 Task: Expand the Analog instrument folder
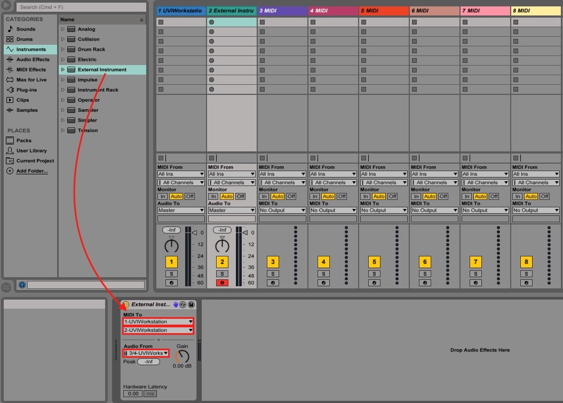coord(63,29)
